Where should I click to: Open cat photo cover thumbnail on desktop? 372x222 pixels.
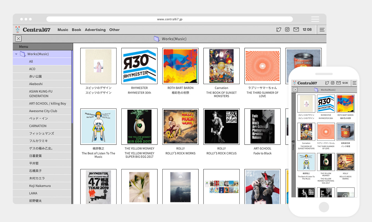coord(262,186)
